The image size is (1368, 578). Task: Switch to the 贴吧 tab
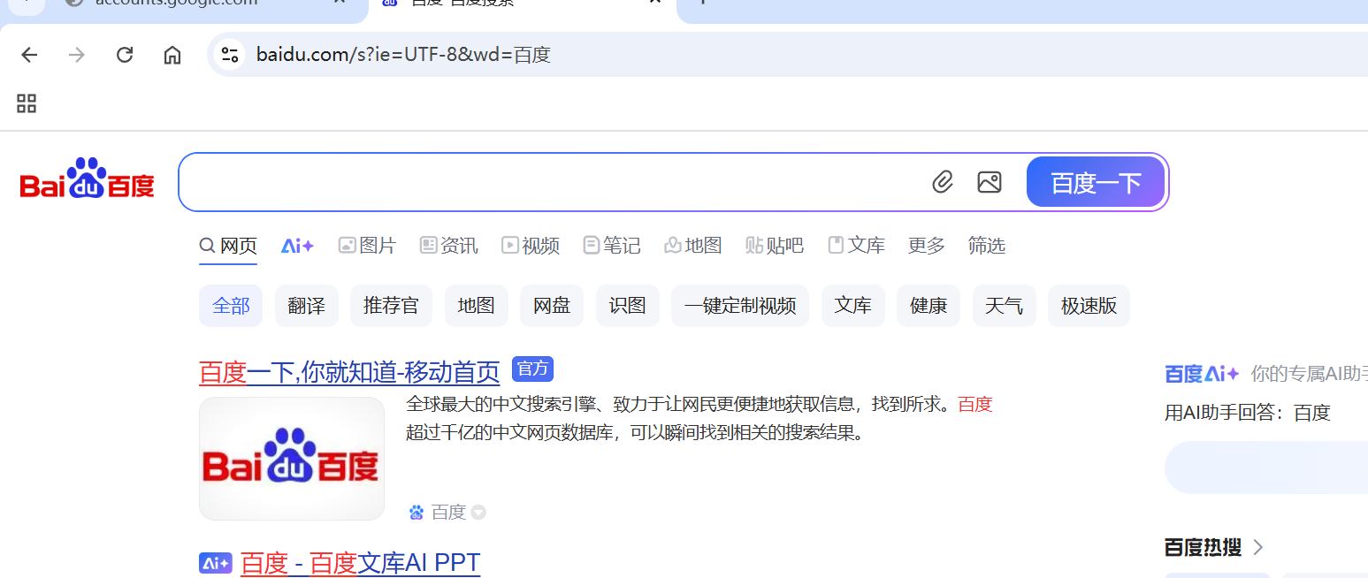(775, 246)
